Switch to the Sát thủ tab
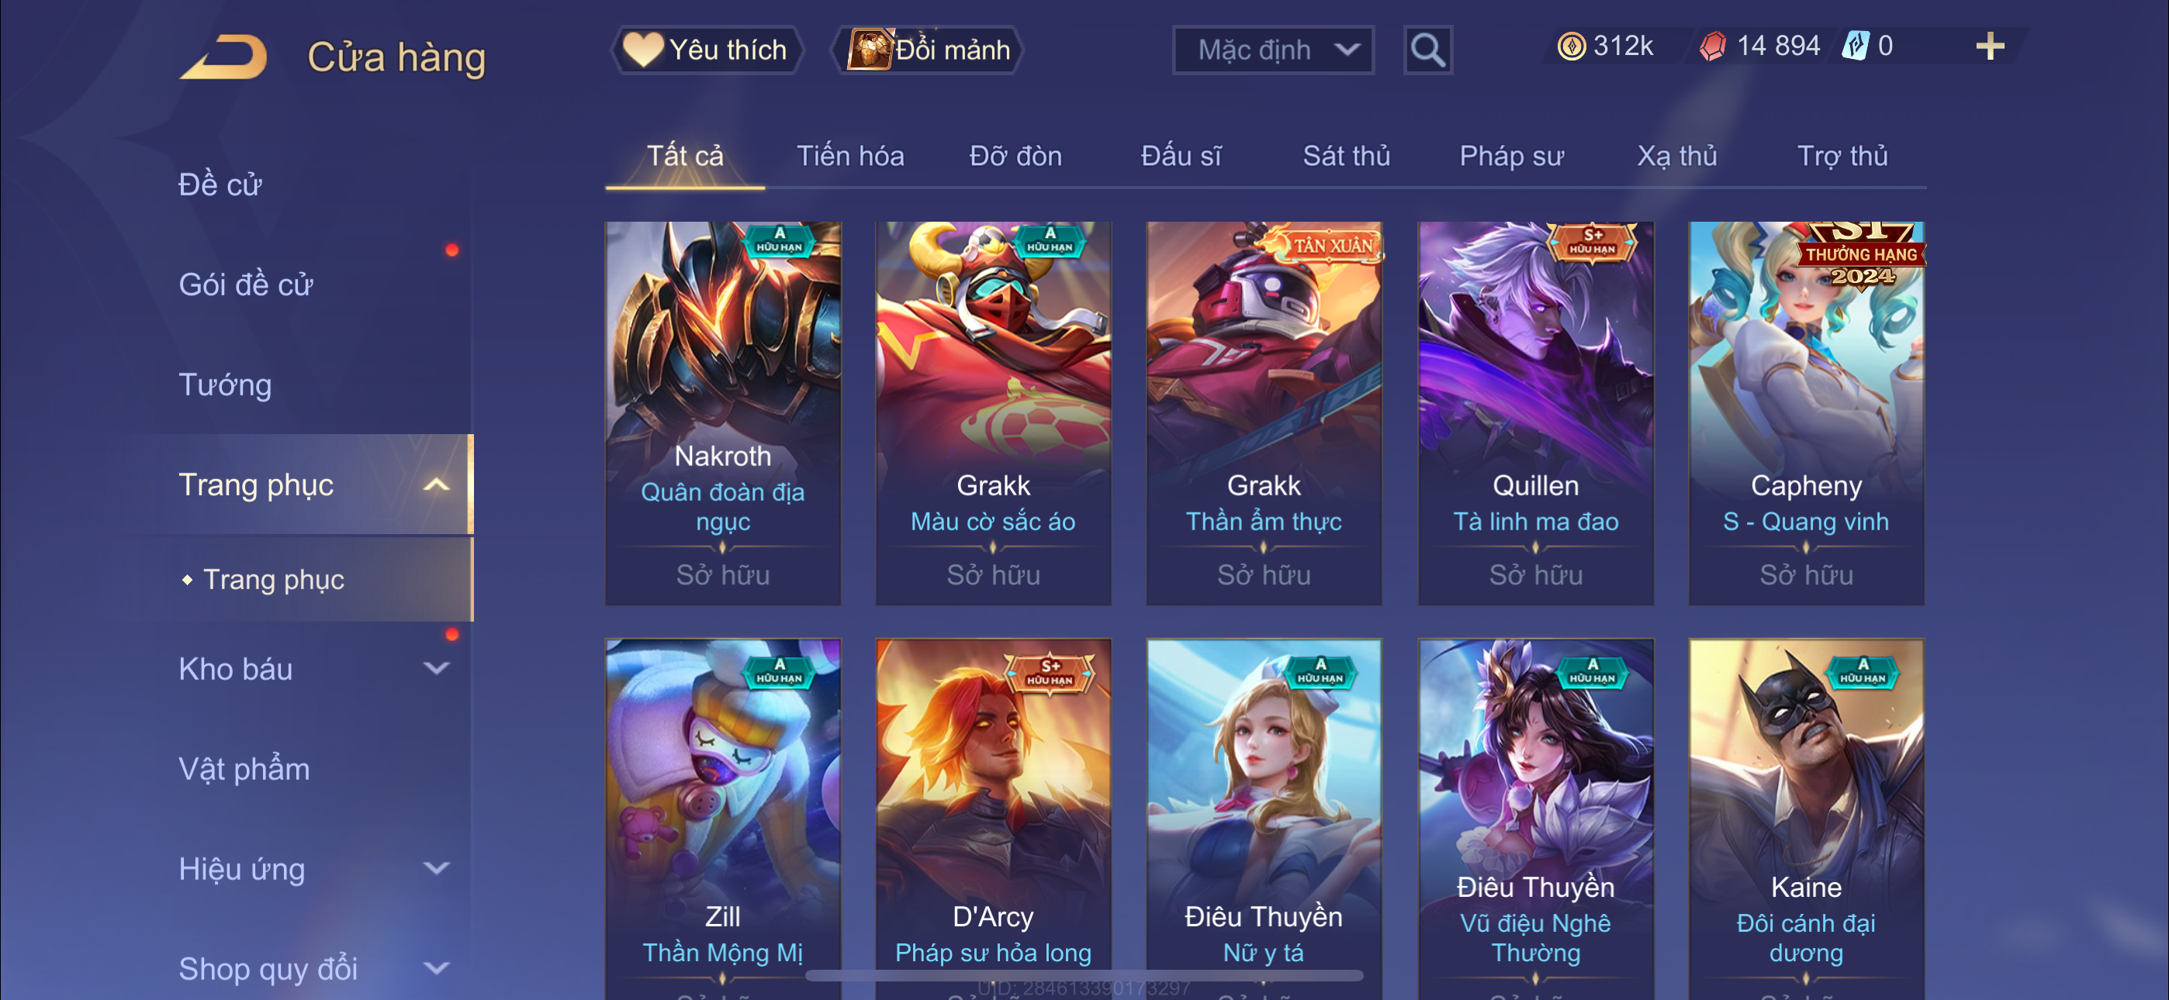This screenshot has height=1000, width=2169. (x=1347, y=156)
